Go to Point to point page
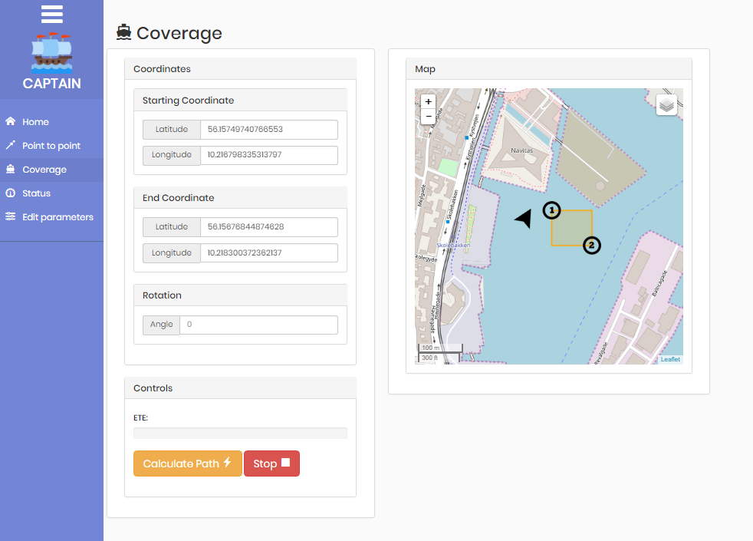Viewport: 753px width, 541px height. (x=51, y=146)
